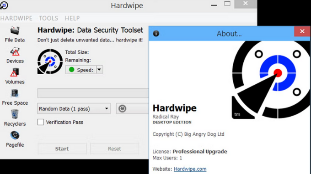Enable the Verification Pass checkbox

point(41,122)
